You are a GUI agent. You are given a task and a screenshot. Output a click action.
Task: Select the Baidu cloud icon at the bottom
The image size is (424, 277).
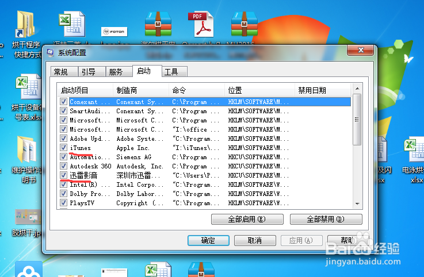coord(28,269)
